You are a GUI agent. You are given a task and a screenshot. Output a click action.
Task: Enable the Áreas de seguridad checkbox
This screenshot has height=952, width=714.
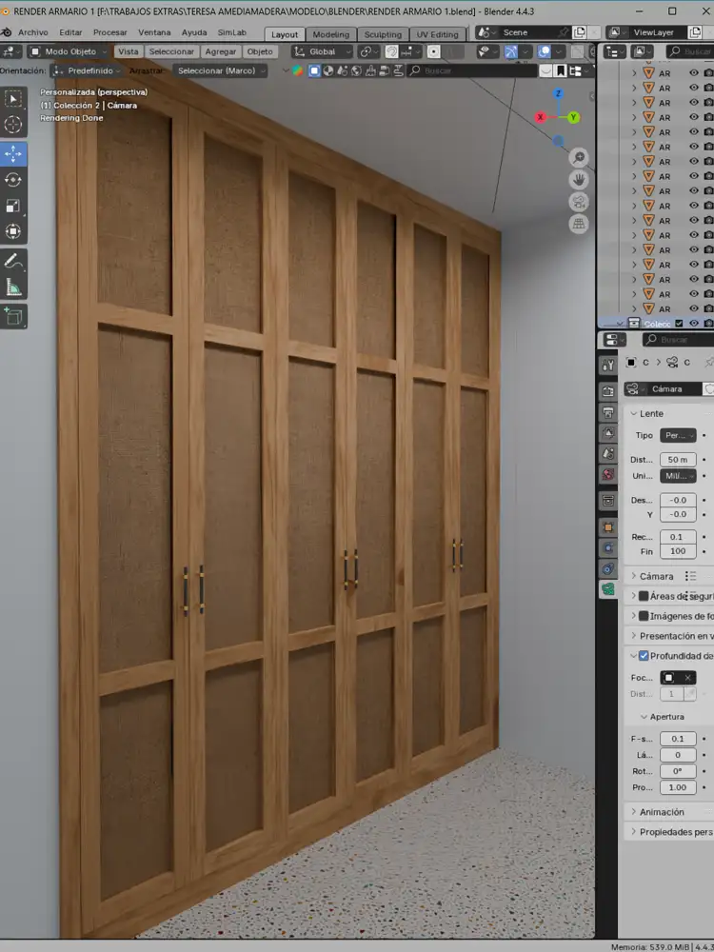(x=644, y=596)
